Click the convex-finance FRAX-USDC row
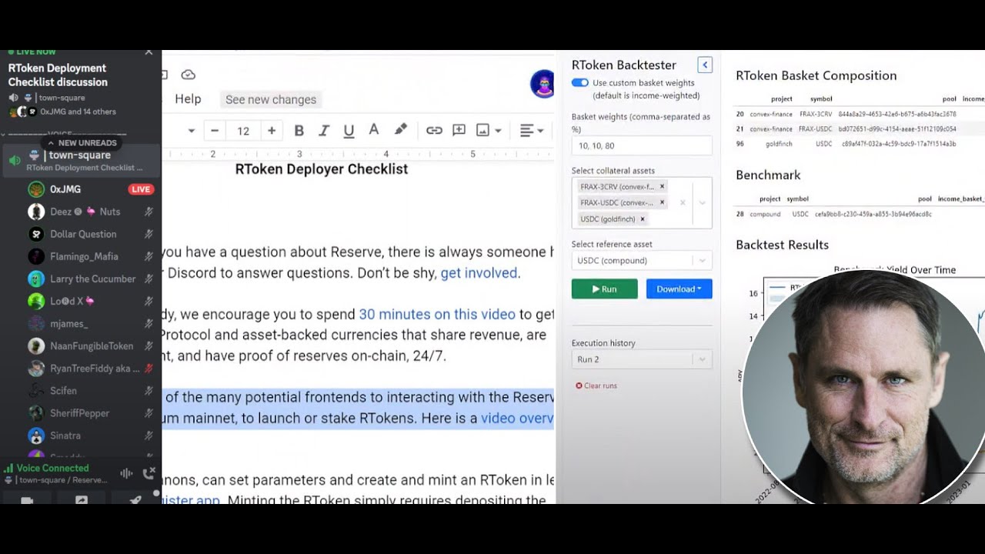 (859, 128)
